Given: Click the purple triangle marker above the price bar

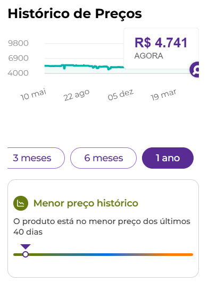Looking at the screenshot, I should tap(26, 246).
